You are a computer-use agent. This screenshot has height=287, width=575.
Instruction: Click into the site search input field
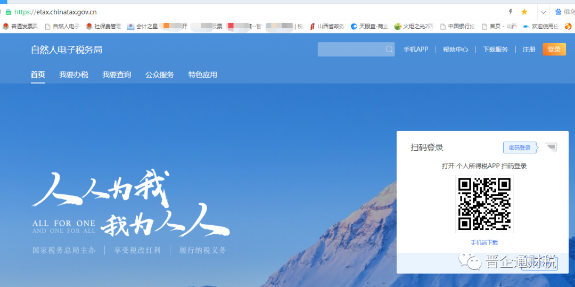point(350,50)
